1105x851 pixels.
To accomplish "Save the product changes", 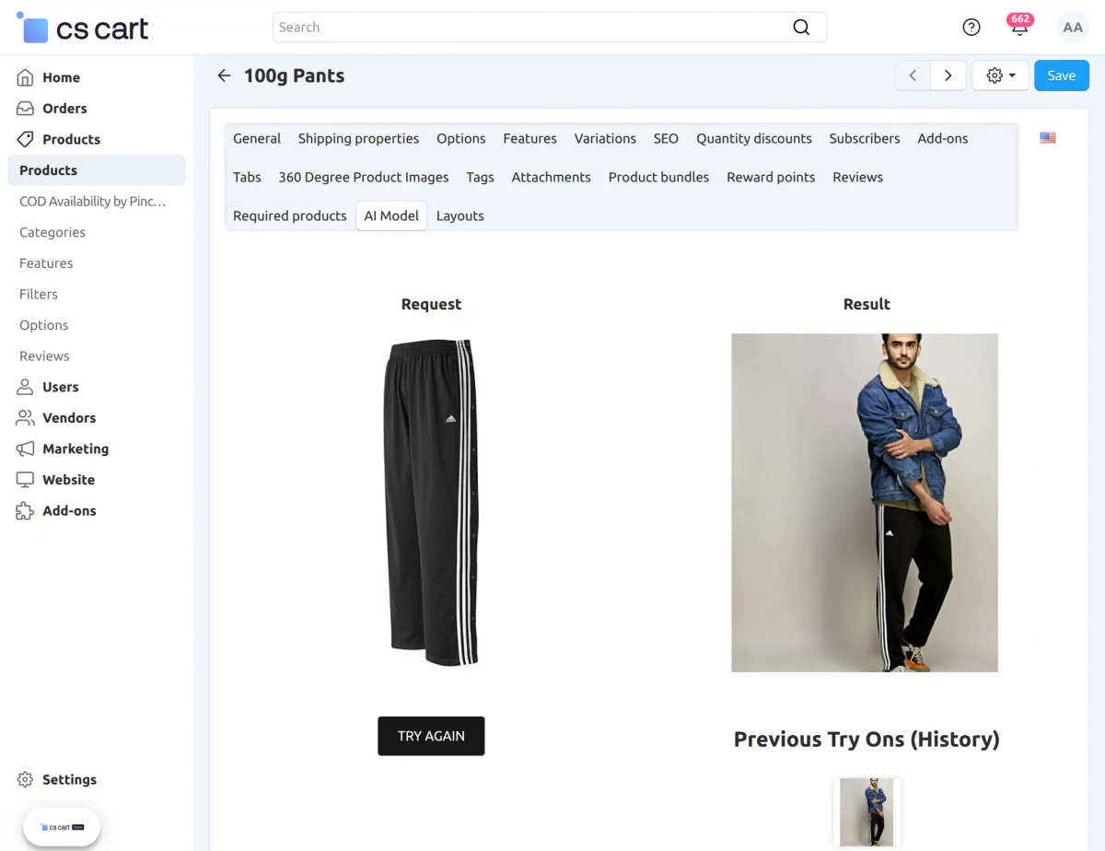I will [1061, 76].
